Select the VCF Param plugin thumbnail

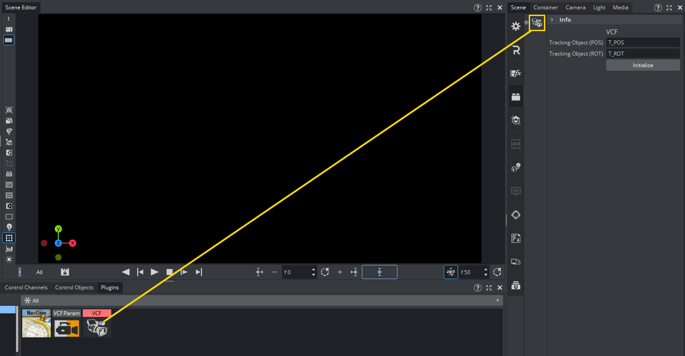pos(67,324)
